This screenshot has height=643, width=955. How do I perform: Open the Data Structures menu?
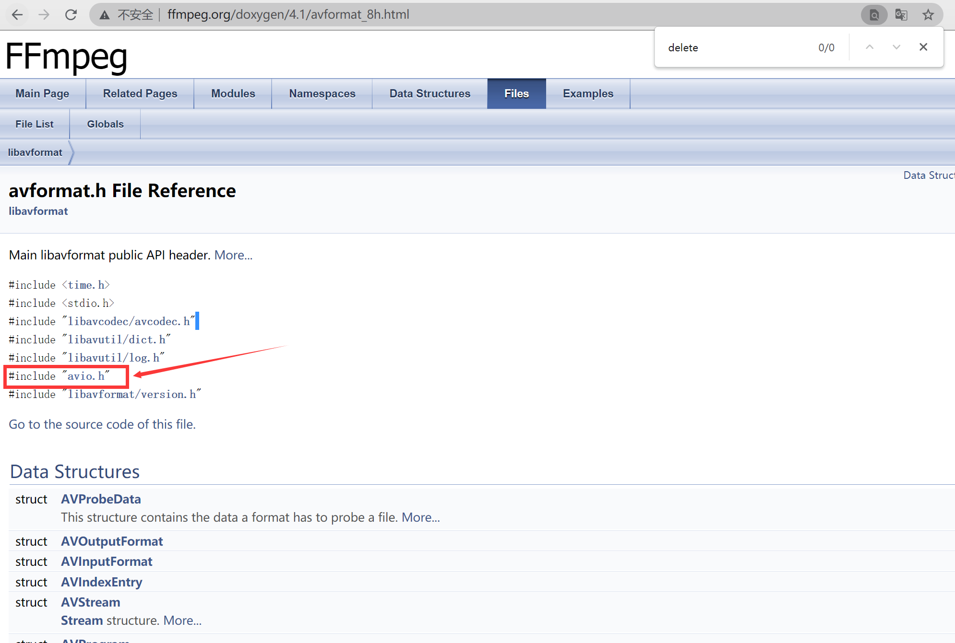(430, 94)
